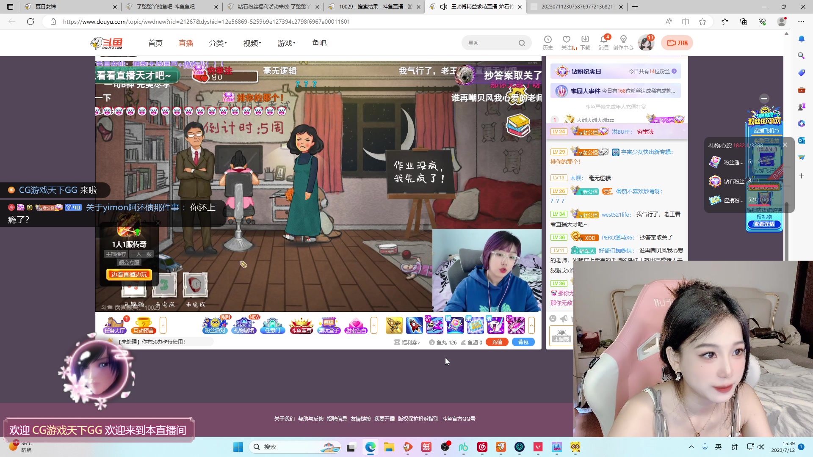Open the emoji picker in chat input
Screen dimensions: 813x457
[553, 319]
